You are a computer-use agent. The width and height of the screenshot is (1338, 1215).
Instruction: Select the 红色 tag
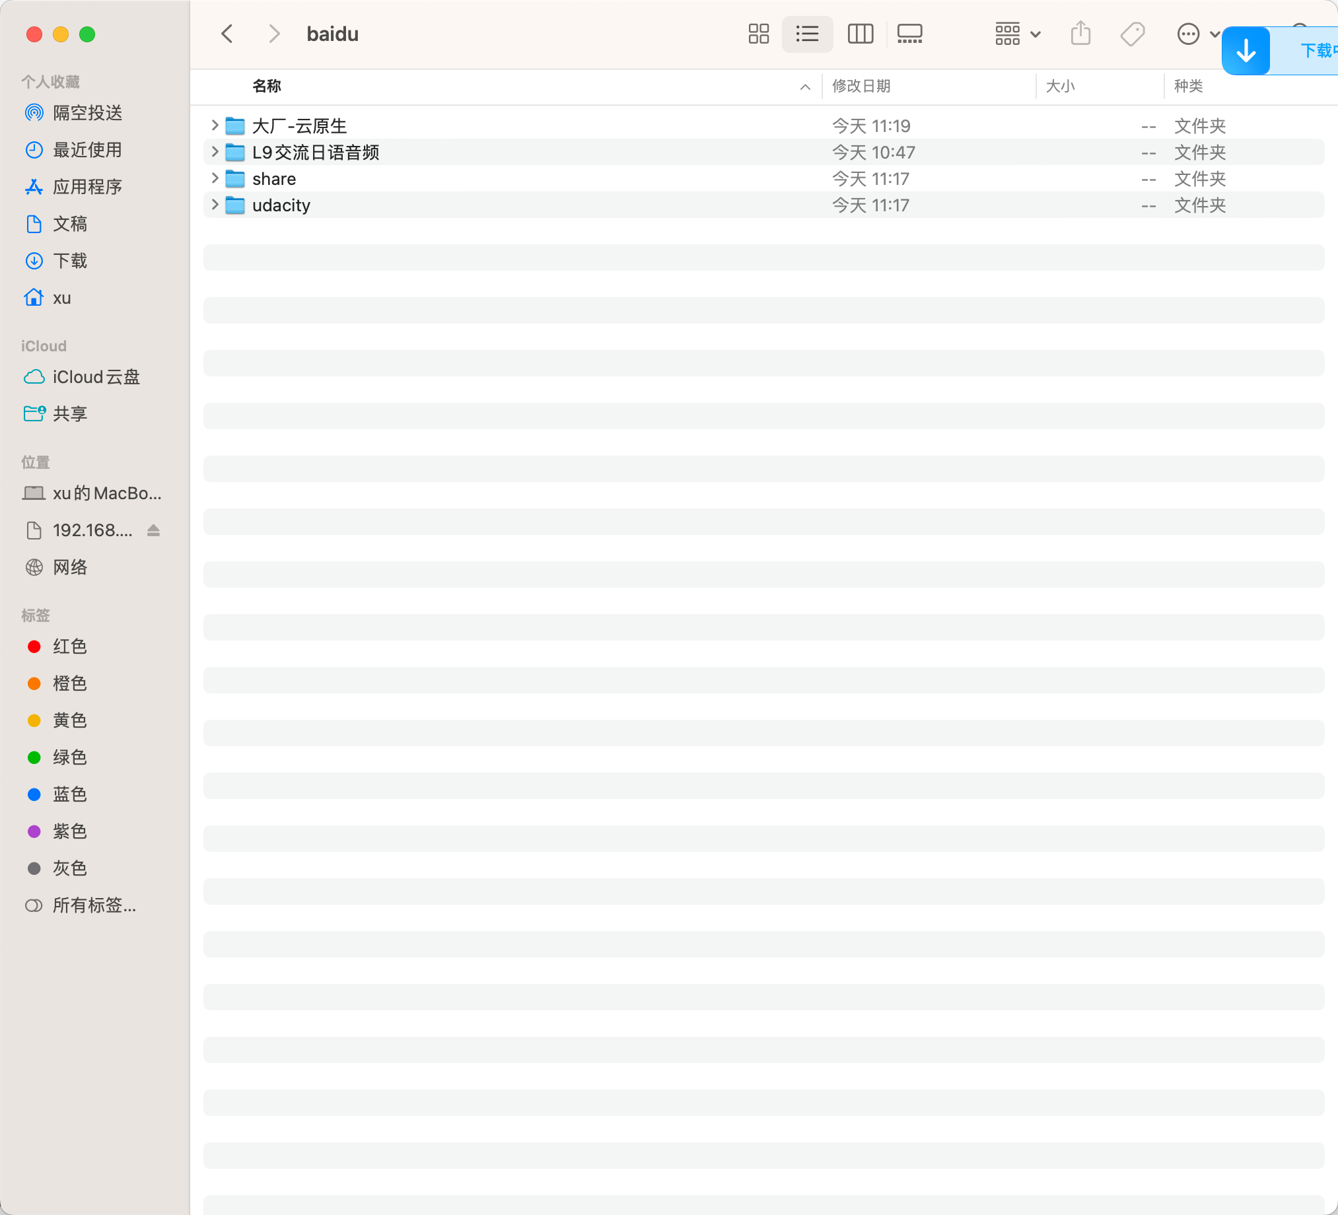point(69,646)
